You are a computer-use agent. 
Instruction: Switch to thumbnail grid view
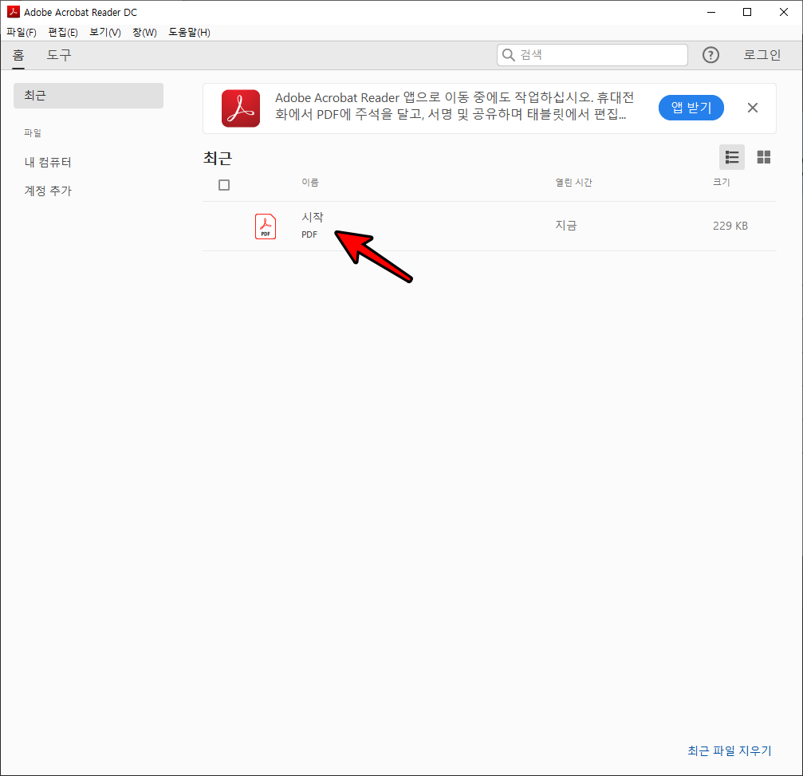pos(764,157)
